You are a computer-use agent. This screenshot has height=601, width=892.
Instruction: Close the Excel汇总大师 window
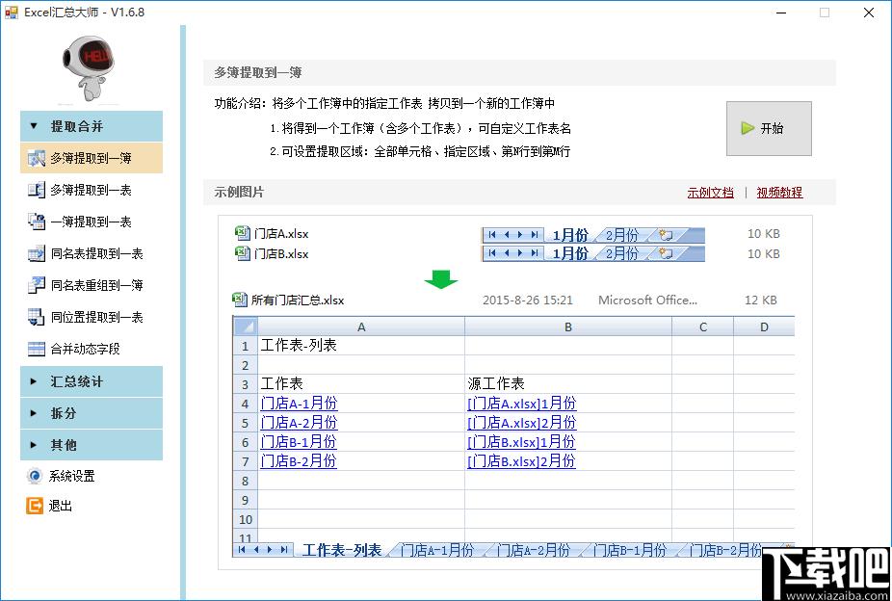tap(868, 13)
